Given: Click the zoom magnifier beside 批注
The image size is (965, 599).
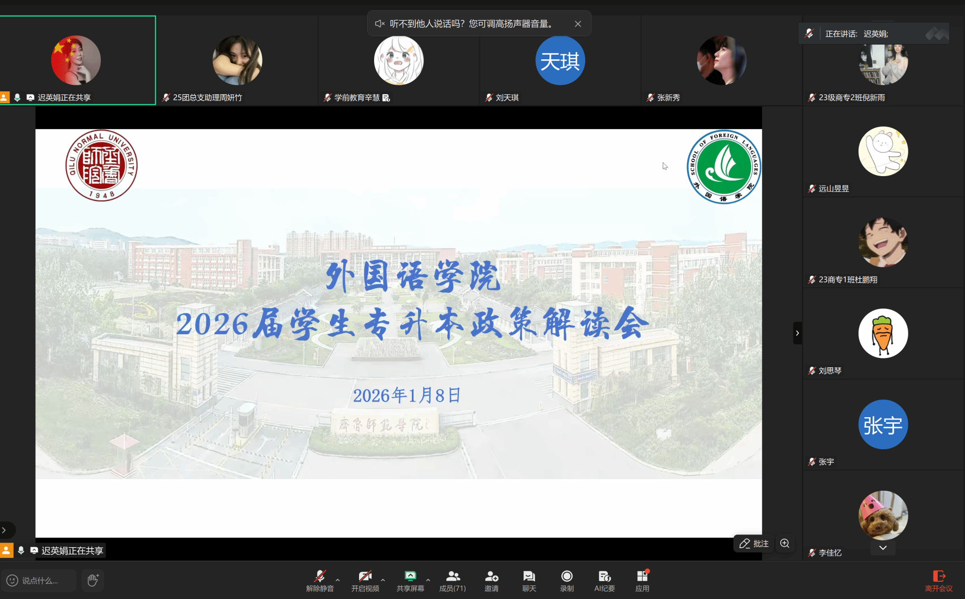Looking at the screenshot, I should click(x=785, y=543).
